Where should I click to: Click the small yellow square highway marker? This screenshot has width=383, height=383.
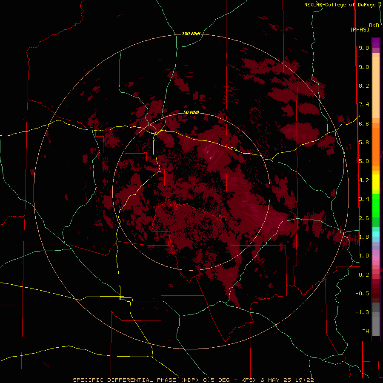tap(122, 298)
